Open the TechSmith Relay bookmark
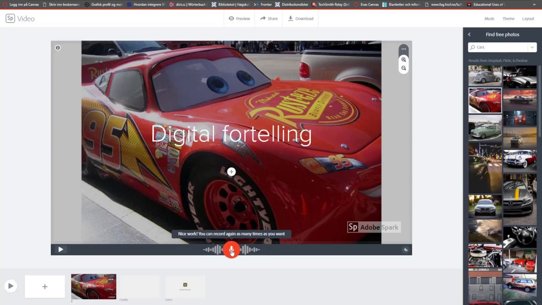 pyautogui.click(x=331, y=4)
